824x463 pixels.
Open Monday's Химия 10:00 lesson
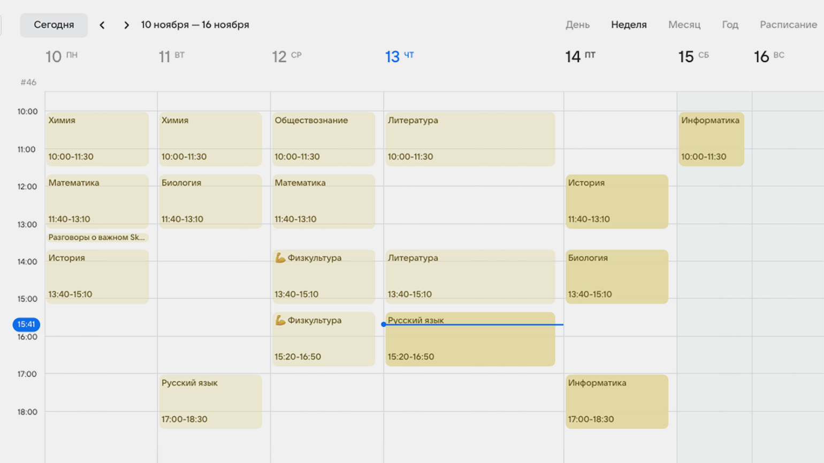click(x=97, y=139)
